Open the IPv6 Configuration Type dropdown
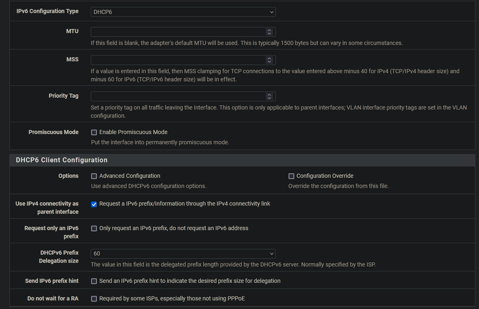 click(183, 12)
